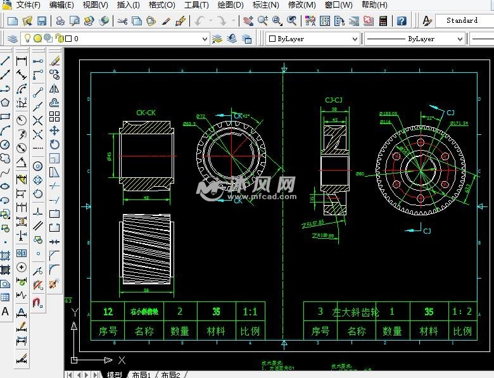The height and width of the screenshot is (378, 494).
Task: Choose the Aligned dimension tool
Action: pos(22,75)
